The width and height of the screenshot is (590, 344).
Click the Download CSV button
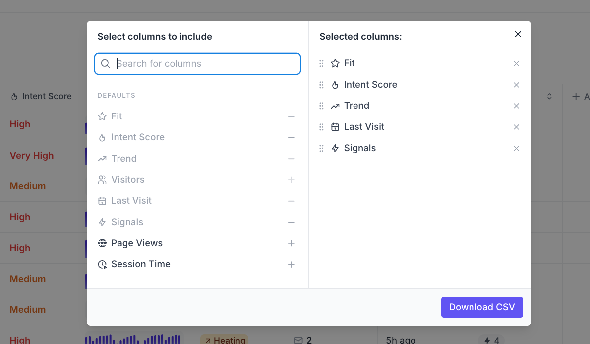pyautogui.click(x=482, y=307)
